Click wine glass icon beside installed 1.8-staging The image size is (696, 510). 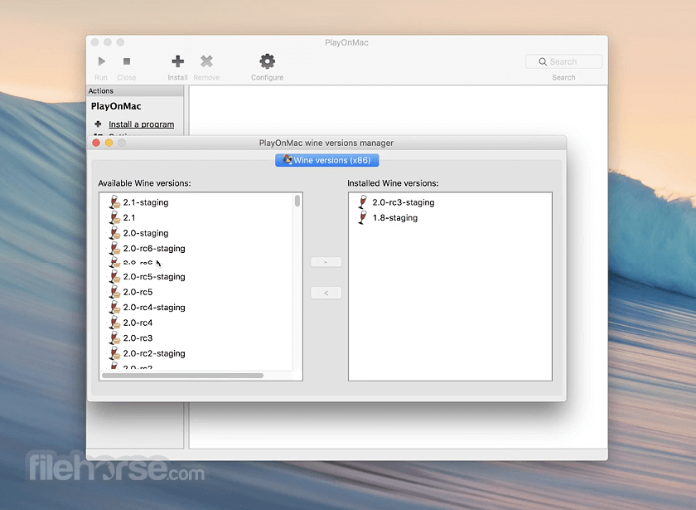tap(363, 217)
